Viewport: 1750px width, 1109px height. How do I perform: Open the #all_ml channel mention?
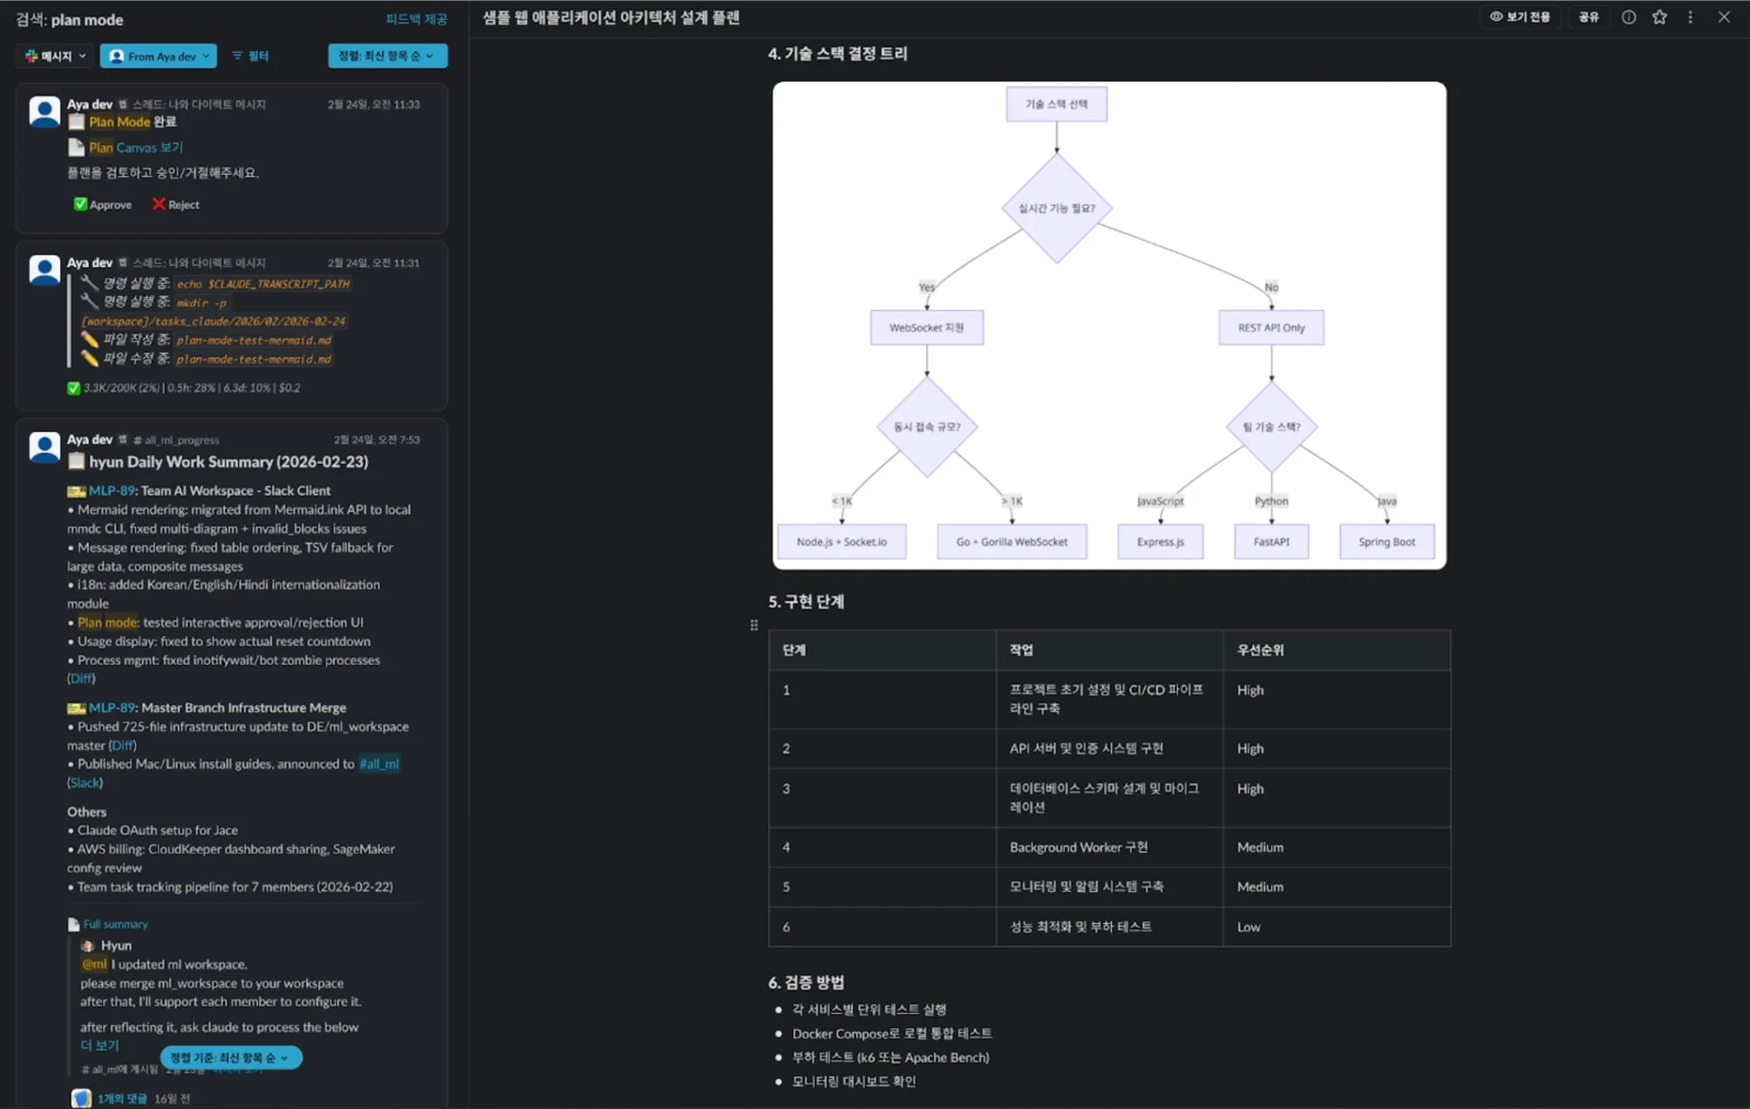(x=378, y=764)
